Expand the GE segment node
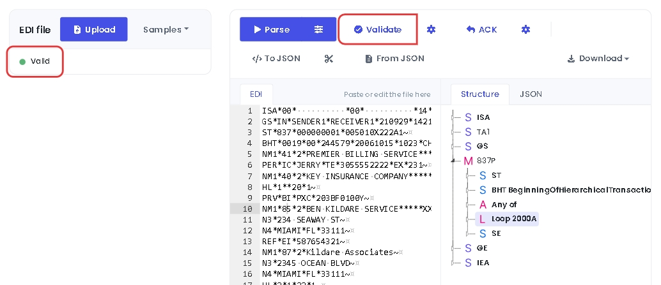Image resolution: width=661 pixels, height=285 pixels. [454, 248]
